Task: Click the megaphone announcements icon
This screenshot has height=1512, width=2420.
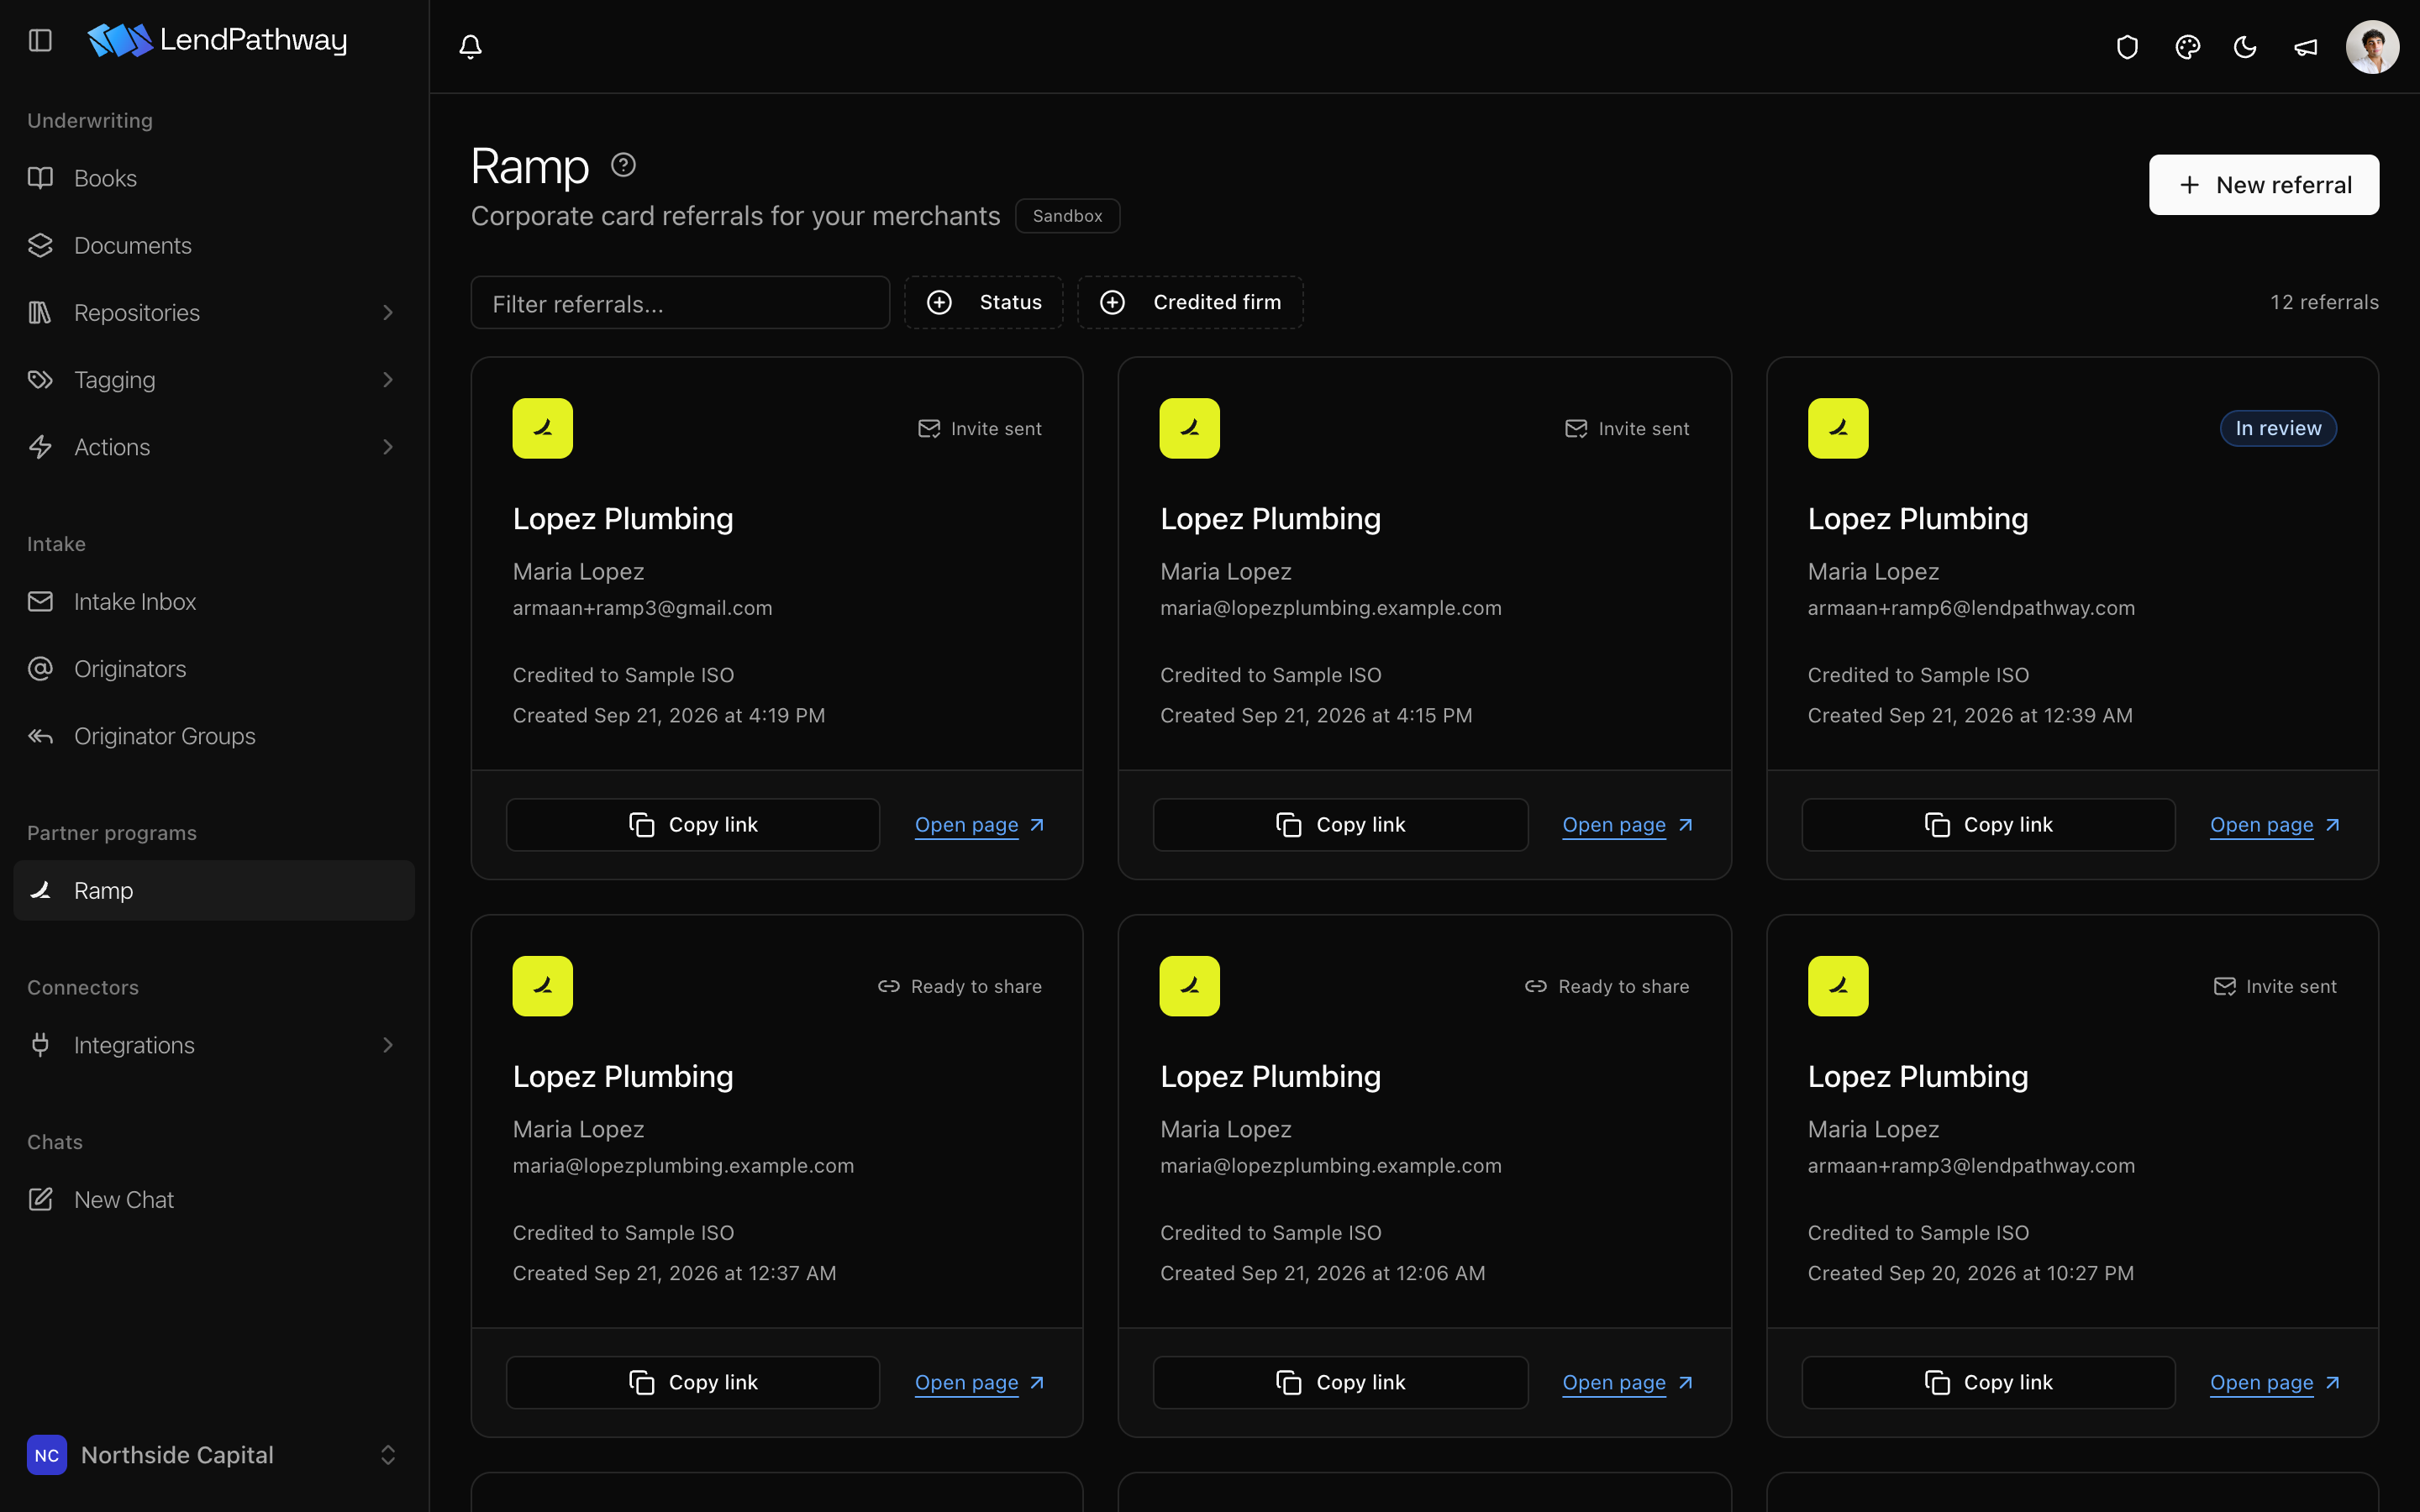Action: [x=2305, y=47]
